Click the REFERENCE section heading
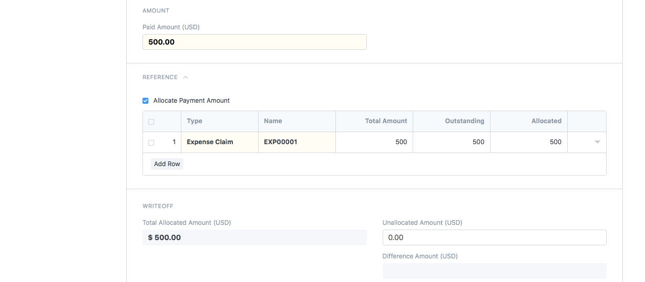The image size is (645, 282). (160, 78)
